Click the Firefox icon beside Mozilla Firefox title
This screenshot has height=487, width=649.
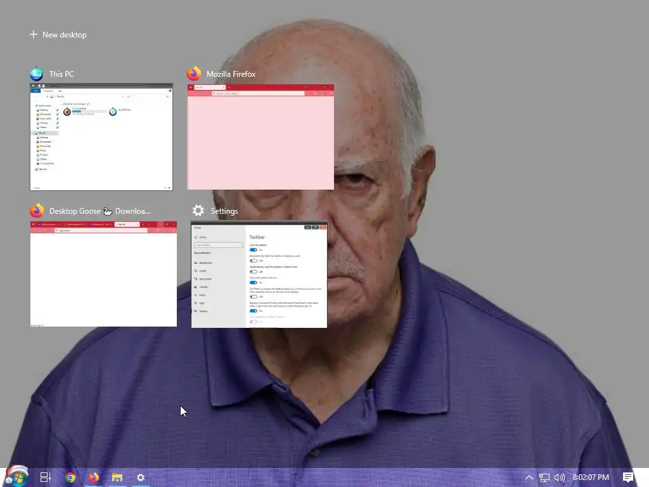[194, 74]
